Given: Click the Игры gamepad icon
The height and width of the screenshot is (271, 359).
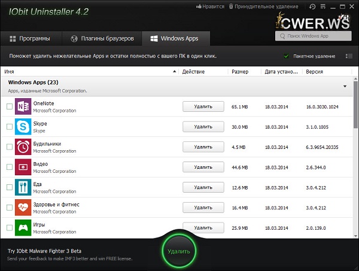Looking at the screenshot, I should [23, 228].
